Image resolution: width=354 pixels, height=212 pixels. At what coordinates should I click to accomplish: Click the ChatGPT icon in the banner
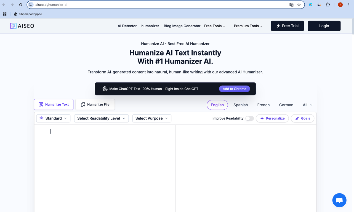click(x=105, y=89)
